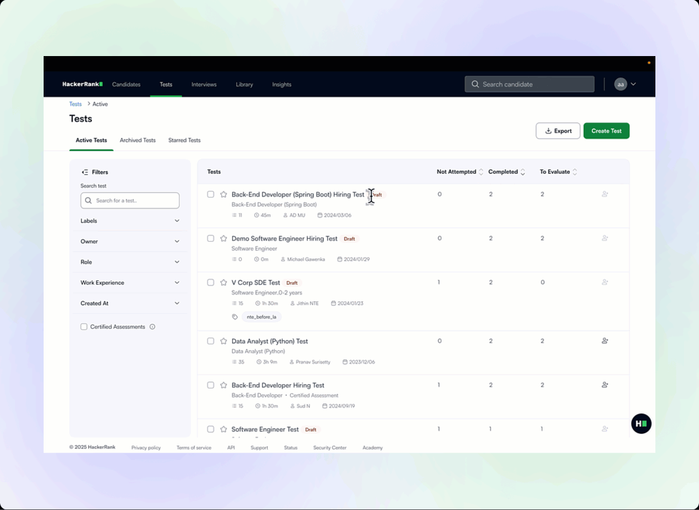Viewport: 699px width, 510px height.
Task: Open the HackerRank help chat bubble
Action: click(x=641, y=424)
